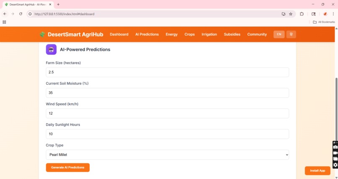338x179 pixels.
Task: Switch to Hindi language button
Action: click(x=291, y=34)
